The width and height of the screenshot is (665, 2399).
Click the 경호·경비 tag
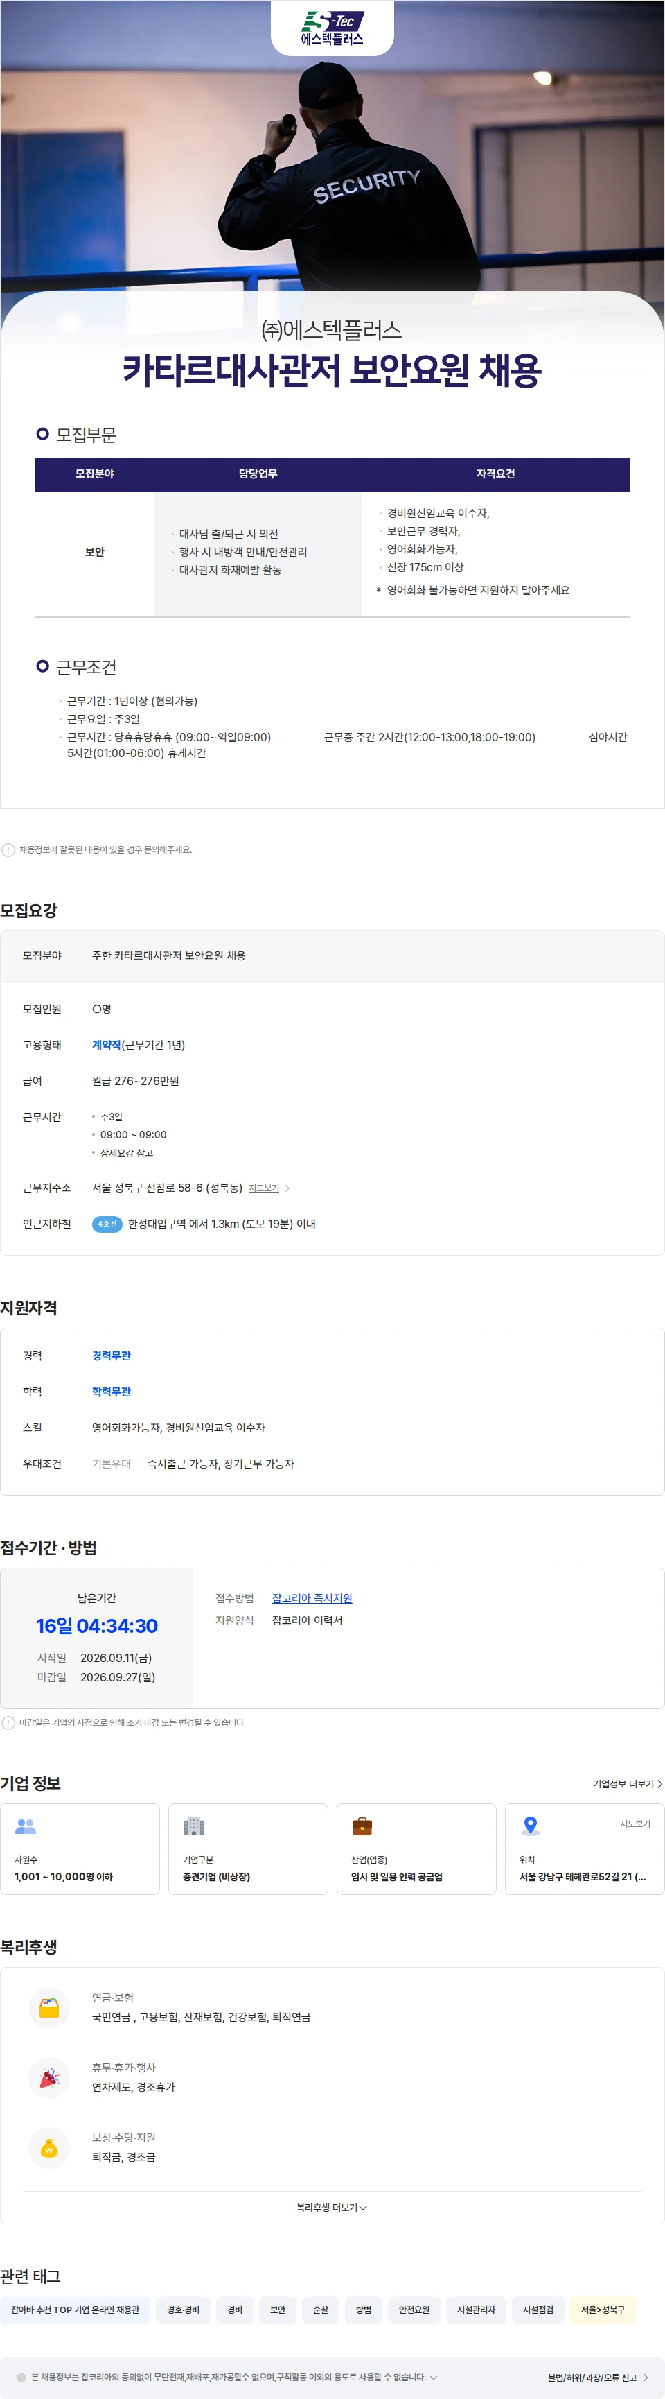pos(184,2310)
